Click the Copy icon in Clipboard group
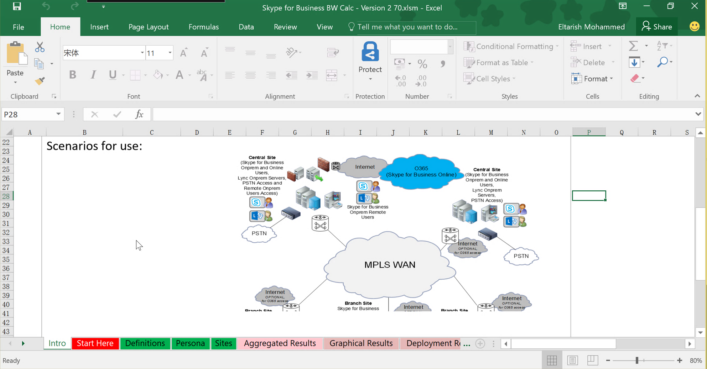Image resolution: width=707 pixels, height=369 pixels. click(x=39, y=64)
